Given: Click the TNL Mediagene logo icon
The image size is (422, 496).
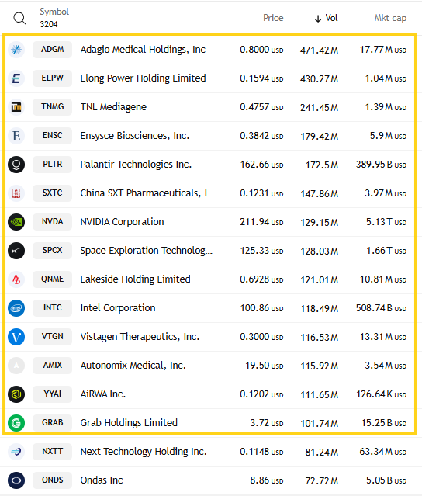Looking at the screenshot, I should click(x=16, y=107).
